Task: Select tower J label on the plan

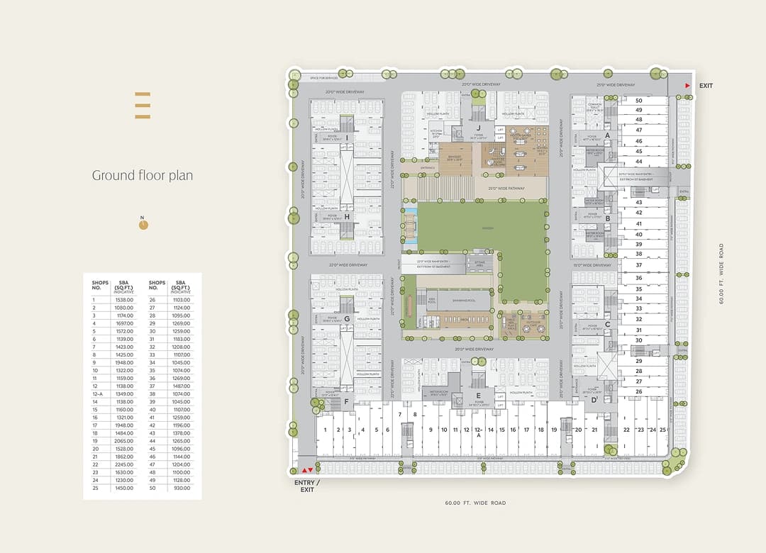Action: pos(478,128)
